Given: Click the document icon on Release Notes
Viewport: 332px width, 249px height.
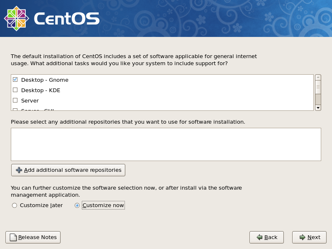Looking at the screenshot, I should (x=13, y=237).
